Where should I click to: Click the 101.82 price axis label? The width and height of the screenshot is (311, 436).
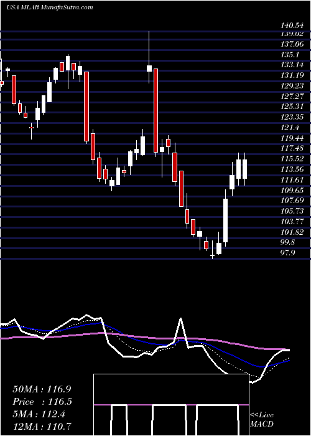pyautogui.click(x=292, y=232)
